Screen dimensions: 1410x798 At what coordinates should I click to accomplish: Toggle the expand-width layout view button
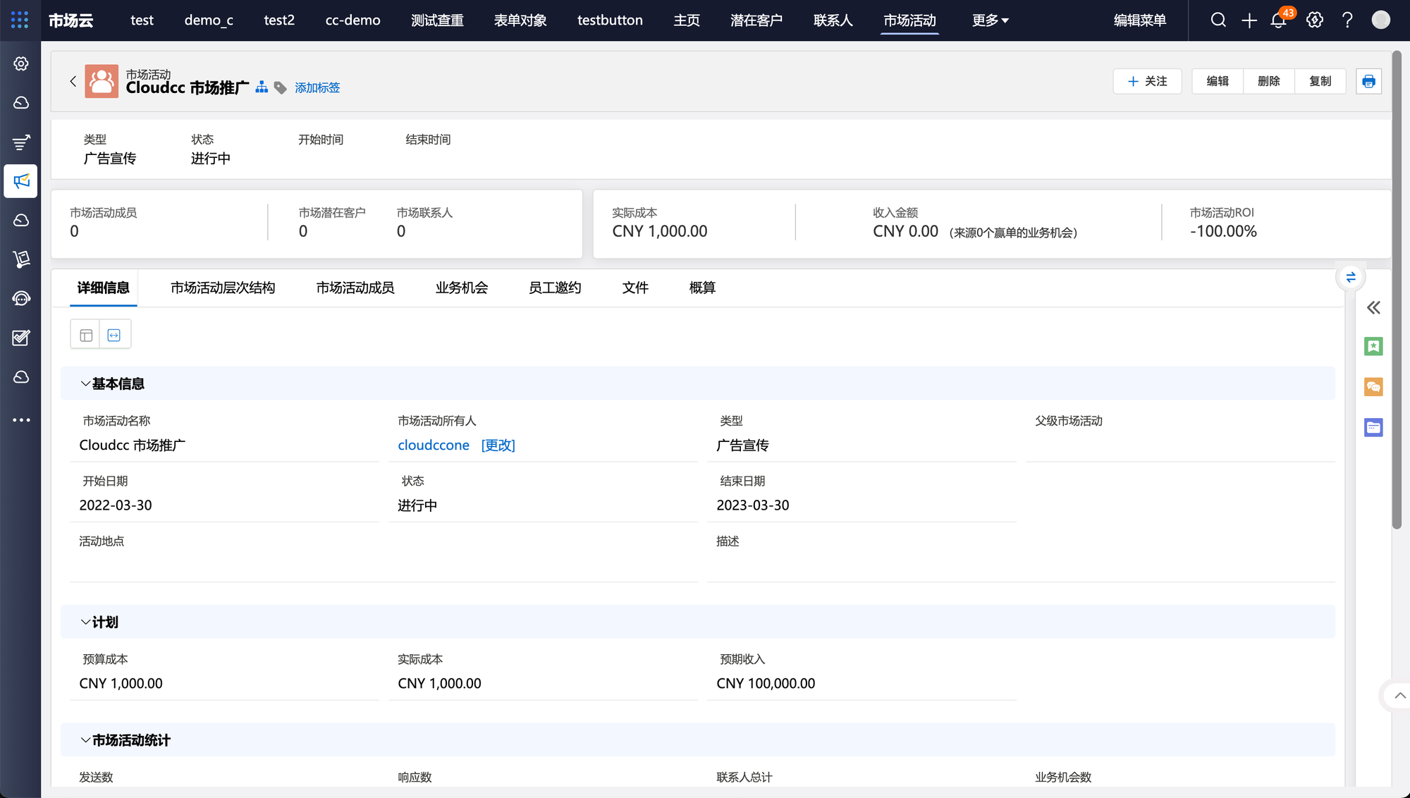pos(114,335)
